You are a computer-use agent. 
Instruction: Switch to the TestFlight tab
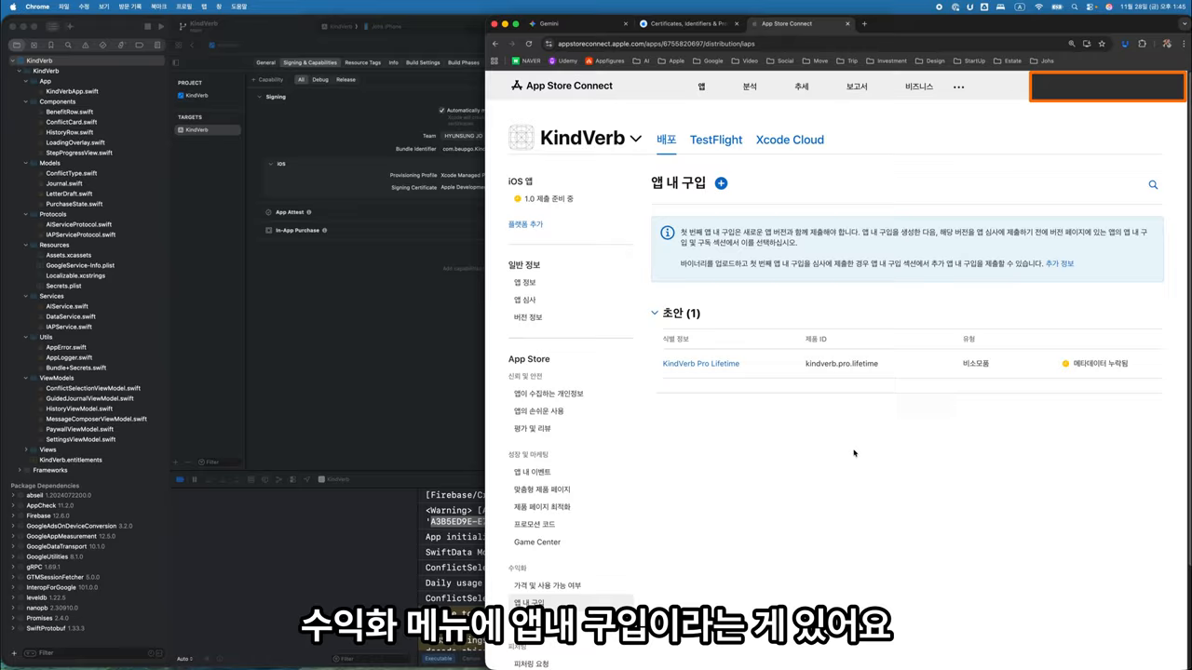click(x=716, y=140)
